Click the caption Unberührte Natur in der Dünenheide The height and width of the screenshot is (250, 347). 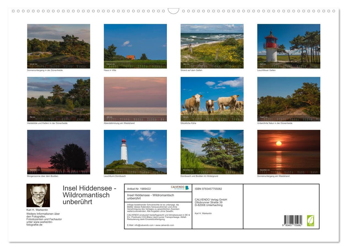coord(275,123)
